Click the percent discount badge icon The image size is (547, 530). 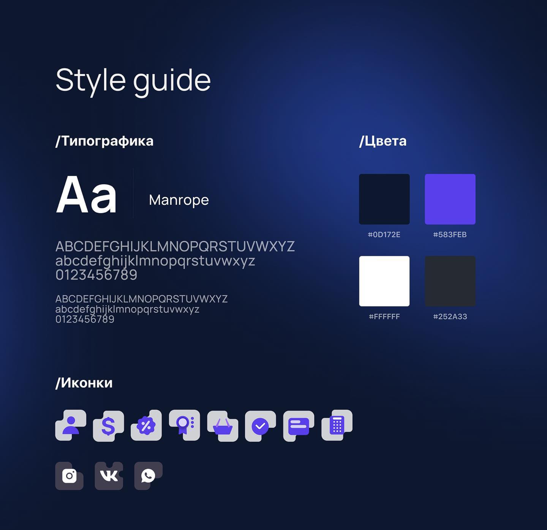pyautogui.click(x=146, y=426)
